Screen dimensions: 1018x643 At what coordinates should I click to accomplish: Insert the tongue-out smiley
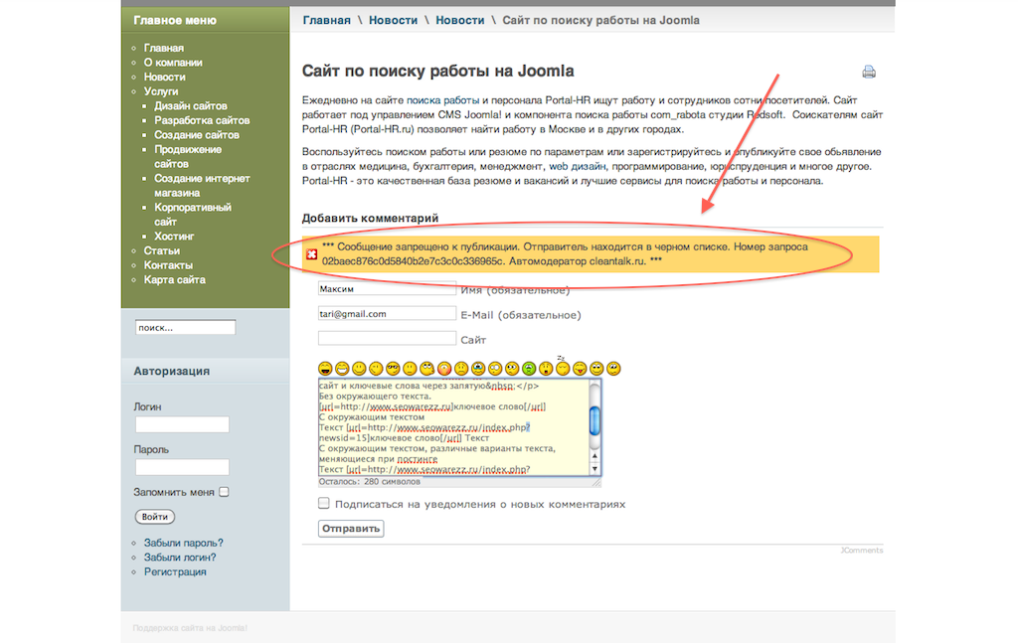[580, 369]
